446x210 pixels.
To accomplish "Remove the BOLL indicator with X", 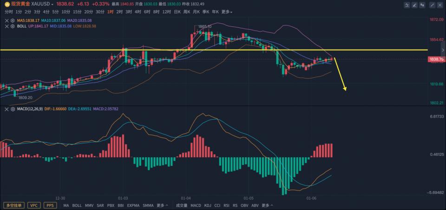I will point(7,26).
